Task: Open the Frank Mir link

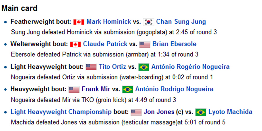Action: point(95,89)
